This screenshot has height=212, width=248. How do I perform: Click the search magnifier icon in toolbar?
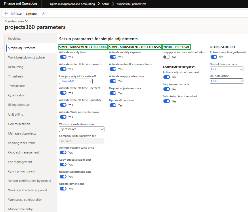(x=44, y=13)
